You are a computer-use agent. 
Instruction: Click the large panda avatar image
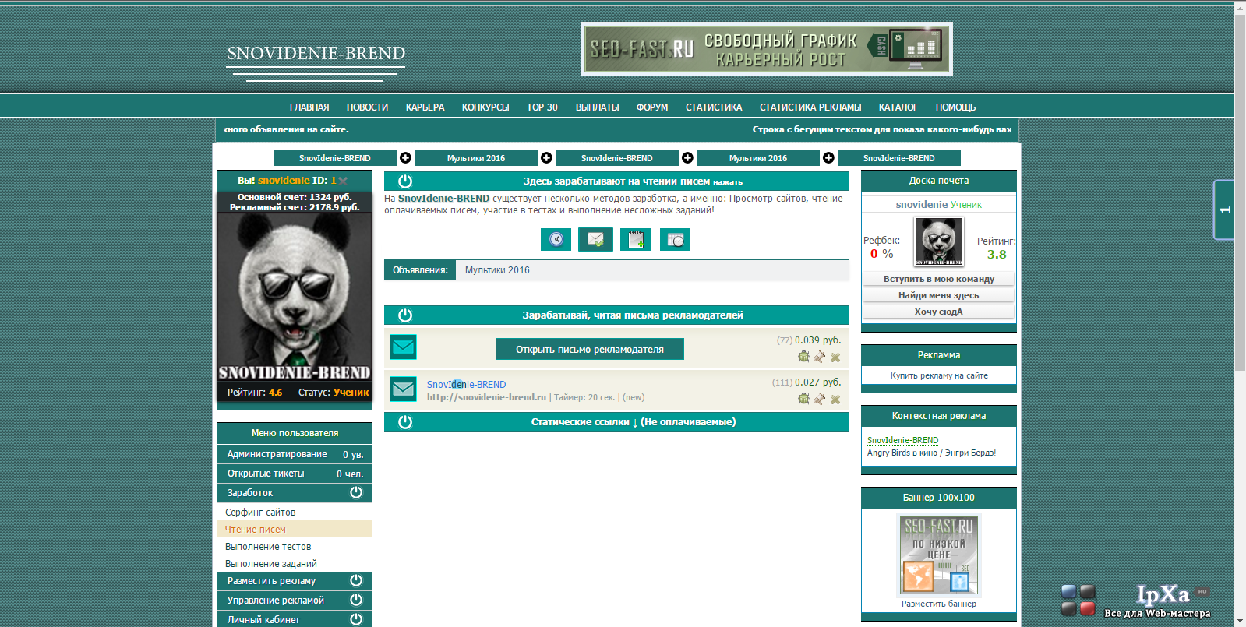point(295,298)
